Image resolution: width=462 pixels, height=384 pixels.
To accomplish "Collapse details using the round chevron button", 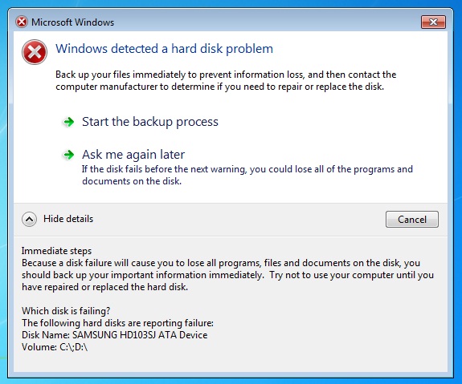I will point(29,219).
